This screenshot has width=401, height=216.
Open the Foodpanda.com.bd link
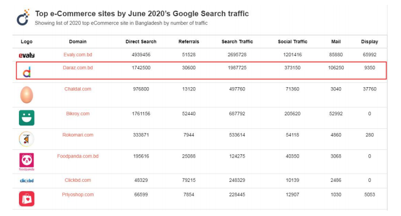78,156
